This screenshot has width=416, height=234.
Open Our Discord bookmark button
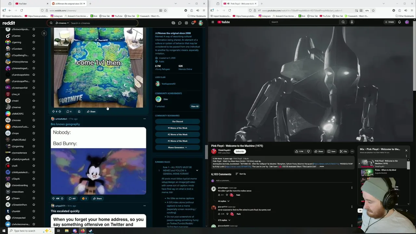pyautogui.click(x=177, y=122)
